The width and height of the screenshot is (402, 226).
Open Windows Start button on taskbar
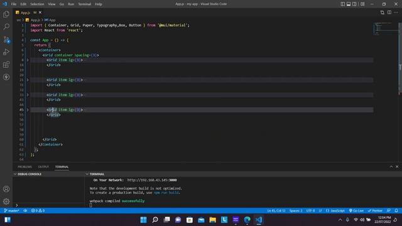click(144, 220)
